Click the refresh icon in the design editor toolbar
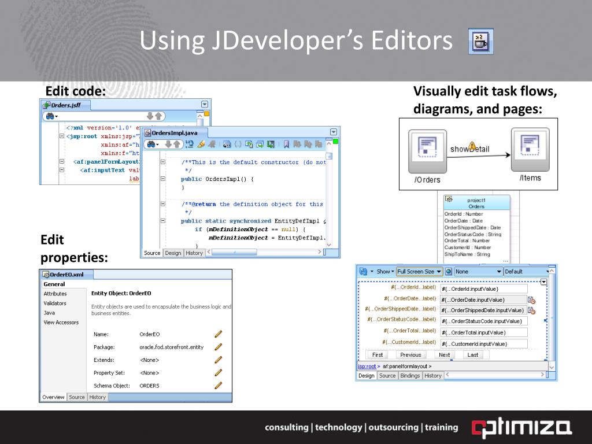 pyautogui.click(x=363, y=272)
